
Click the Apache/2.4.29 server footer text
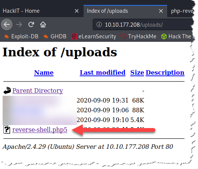[x=88, y=147]
